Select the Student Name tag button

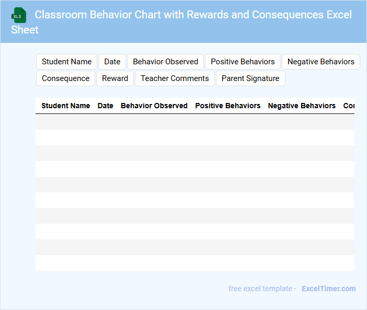pos(66,62)
